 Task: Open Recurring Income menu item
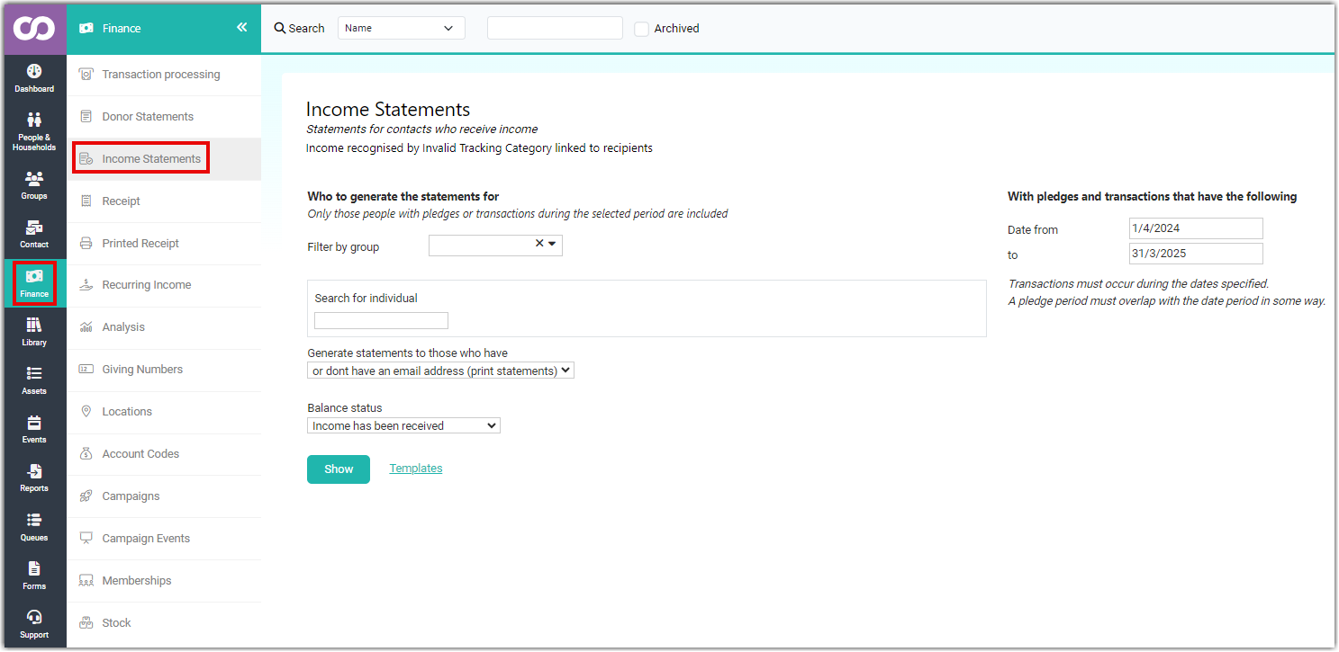(164, 285)
